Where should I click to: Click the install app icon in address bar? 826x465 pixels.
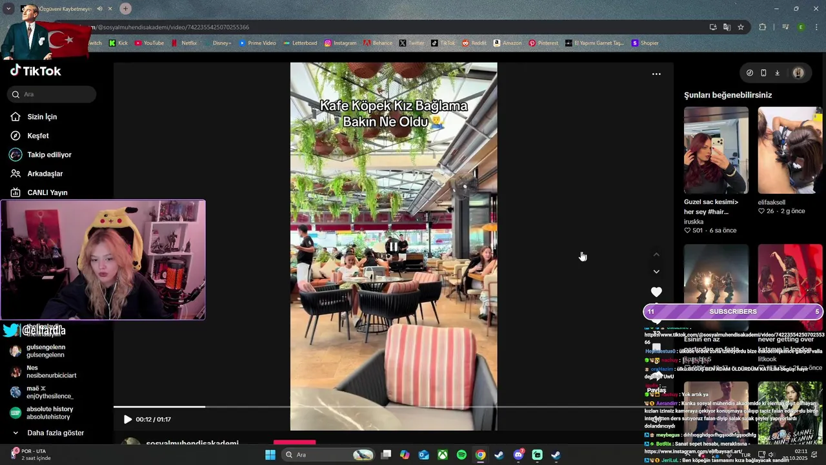point(712,27)
